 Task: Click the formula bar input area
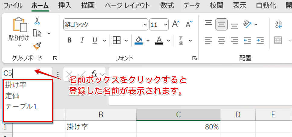click(200, 86)
